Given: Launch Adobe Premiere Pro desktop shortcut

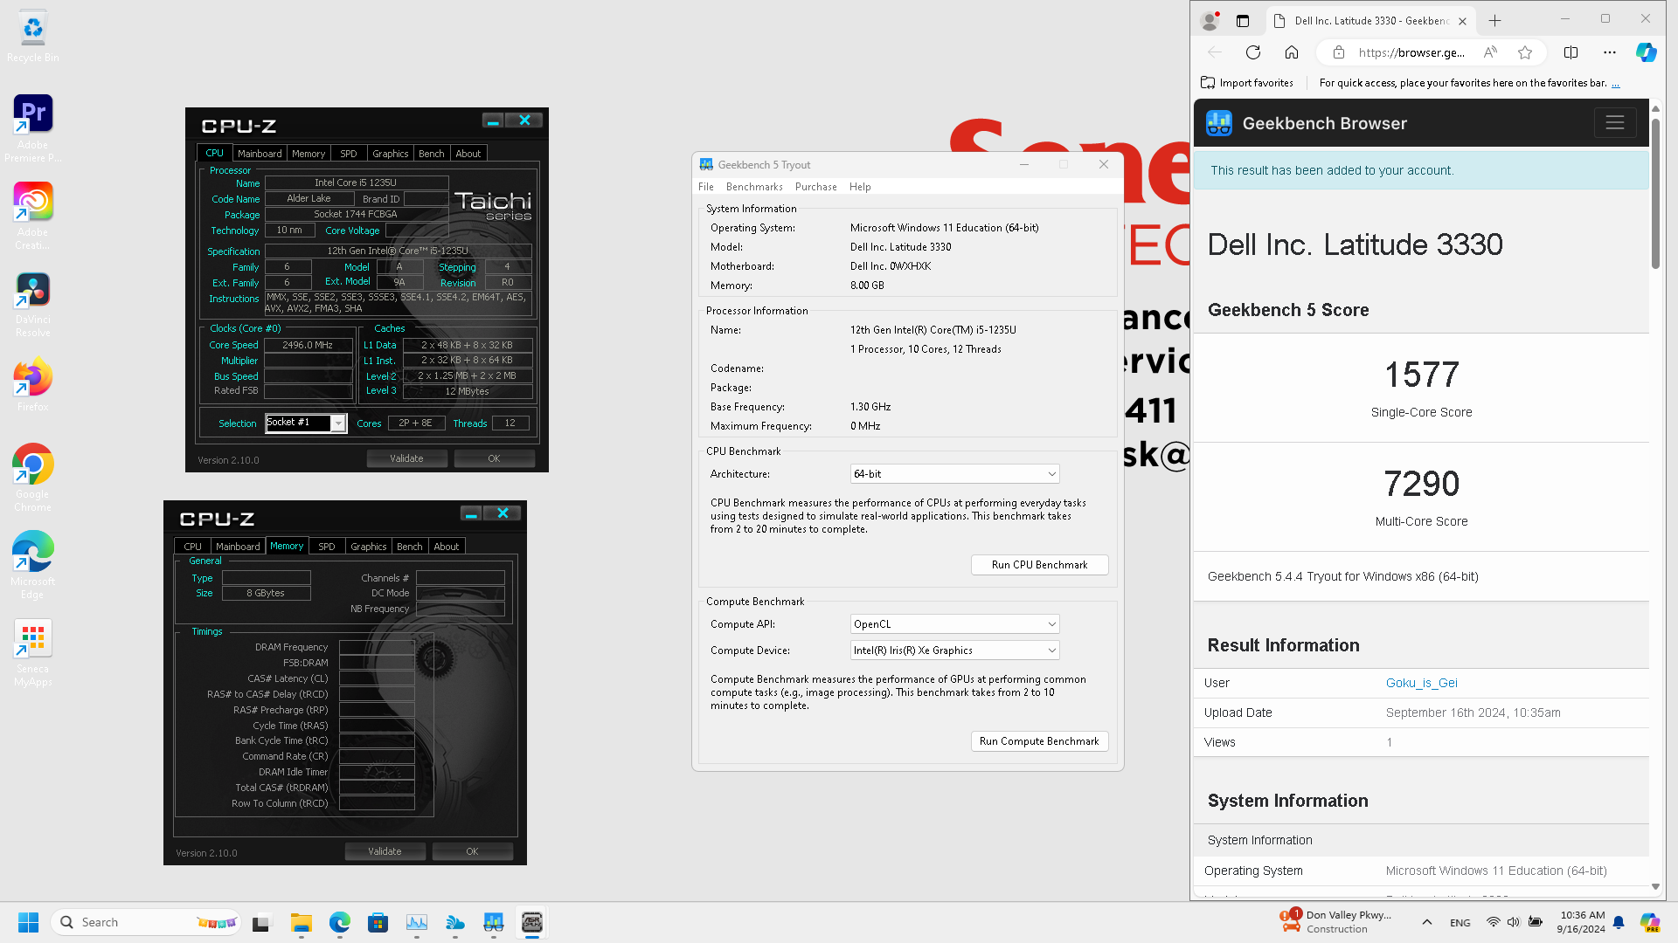Looking at the screenshot, I should pos(32,128).
